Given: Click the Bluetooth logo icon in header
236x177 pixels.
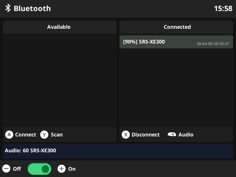Looking at the screenshot, I should coord(8,8).
